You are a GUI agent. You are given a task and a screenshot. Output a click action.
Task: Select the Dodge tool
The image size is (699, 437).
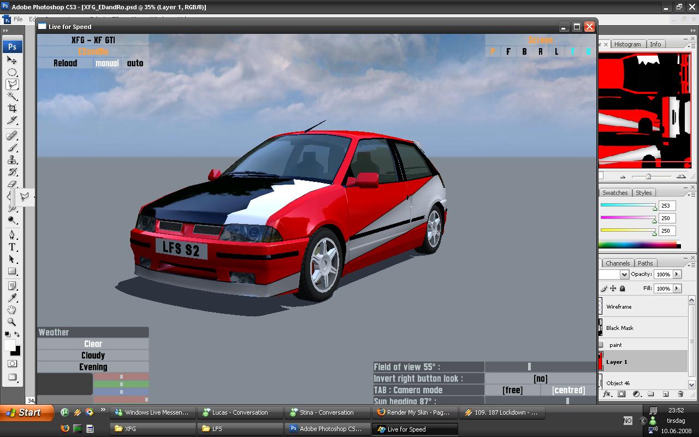point(12,220)
